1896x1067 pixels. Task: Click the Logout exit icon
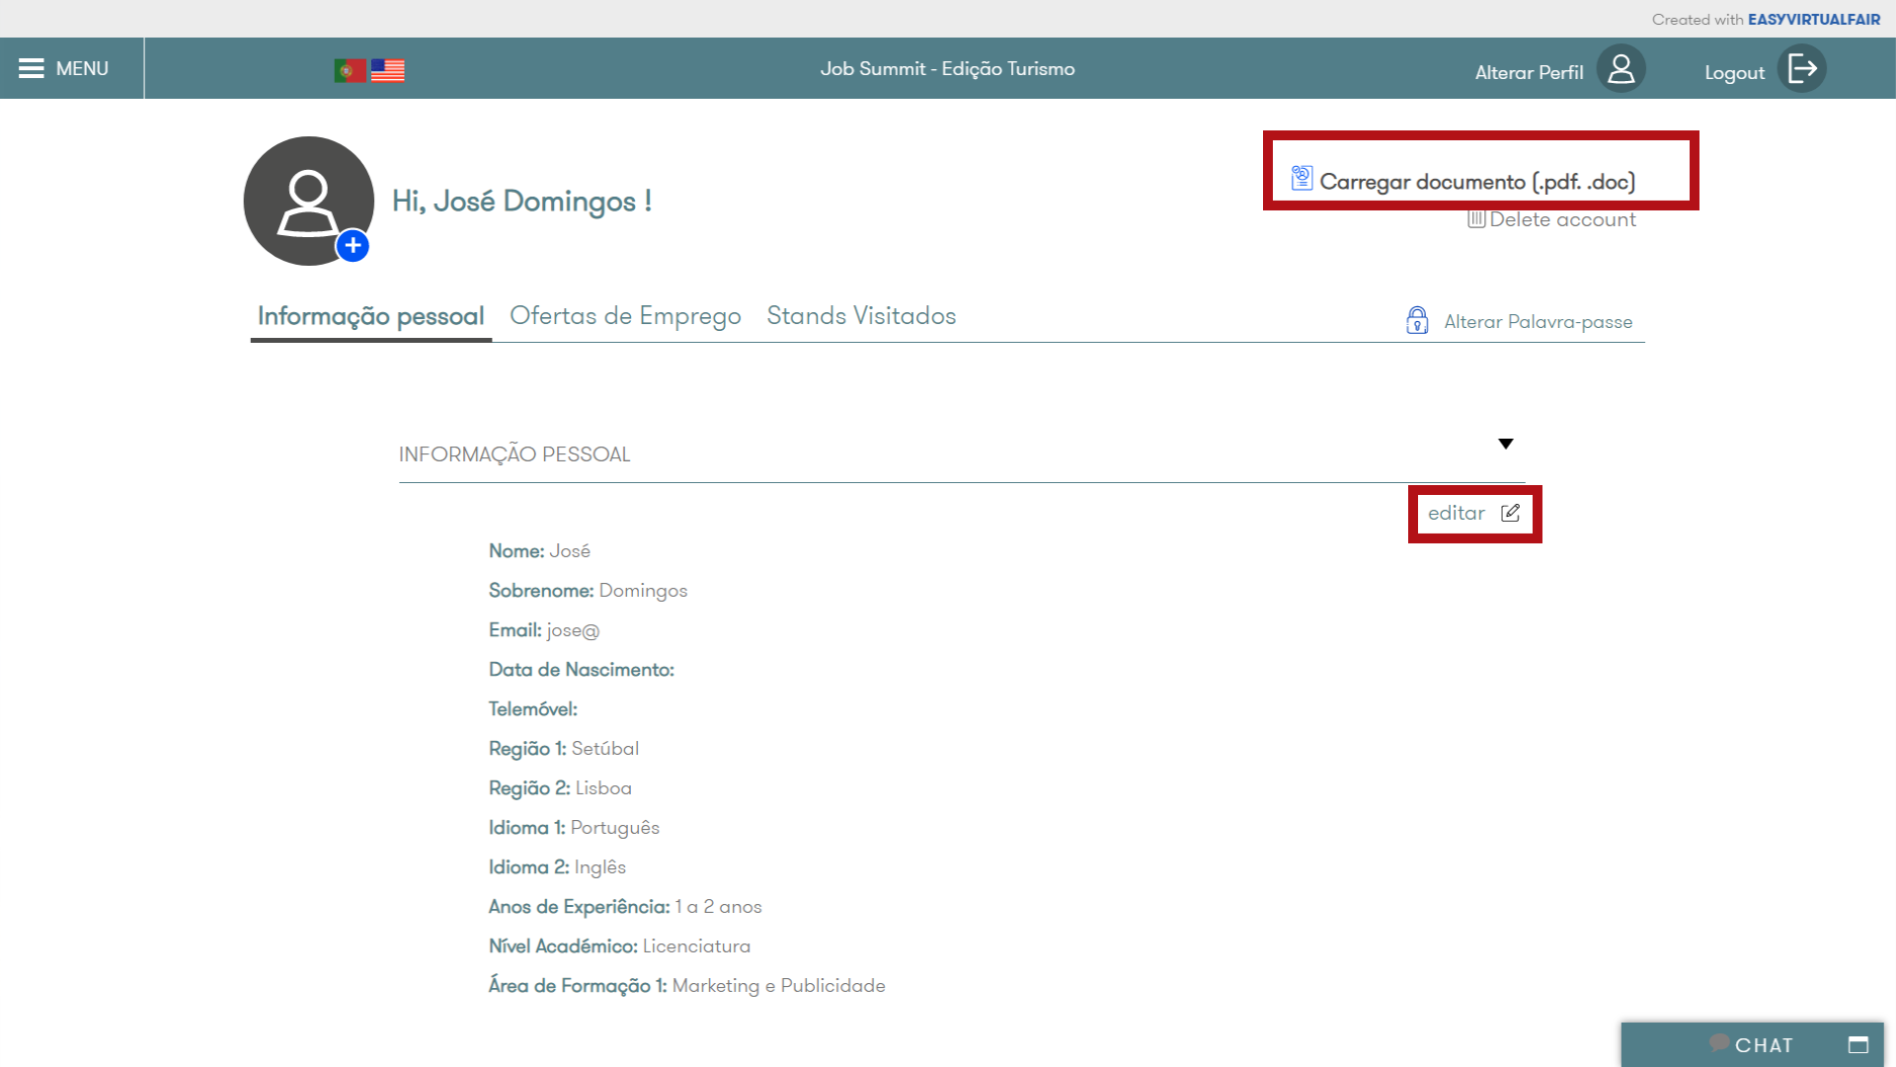(1802, 69)
